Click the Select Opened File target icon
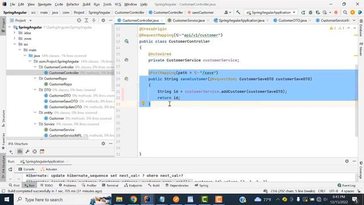The width and height of the screenshot is (364, 205). click(79, 20)
